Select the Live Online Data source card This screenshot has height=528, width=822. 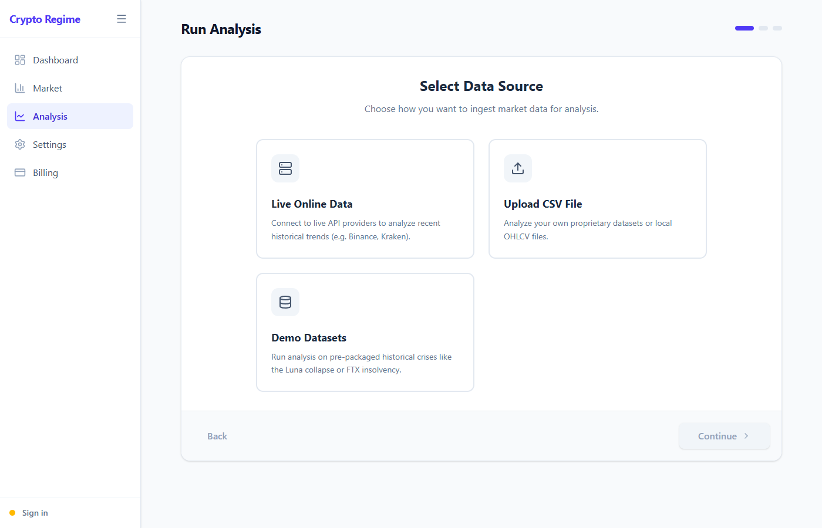365,198
